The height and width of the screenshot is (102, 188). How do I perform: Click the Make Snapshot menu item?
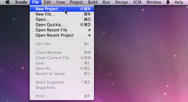point(62,82)
